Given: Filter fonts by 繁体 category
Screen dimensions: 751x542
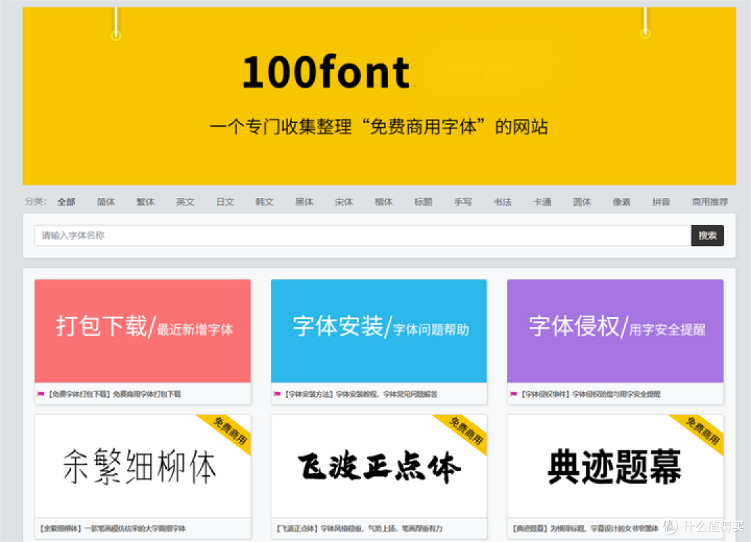Looking at the screenshot, I should pos(145,202).
